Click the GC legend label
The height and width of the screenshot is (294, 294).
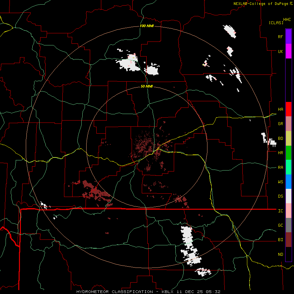point(281,225)
